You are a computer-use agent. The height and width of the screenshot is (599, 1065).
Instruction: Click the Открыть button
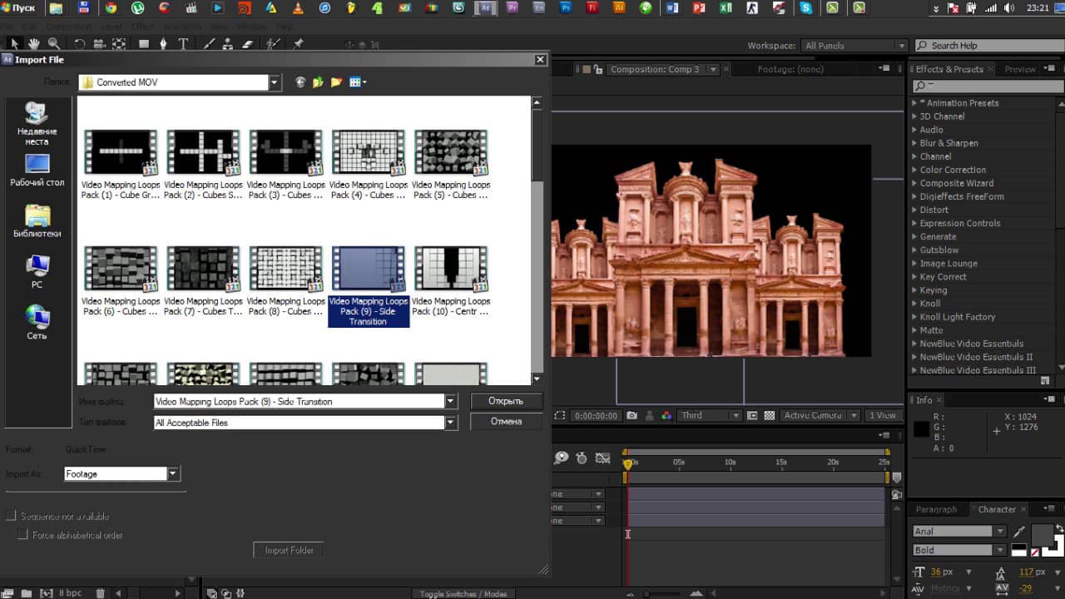tap(506, 401)
